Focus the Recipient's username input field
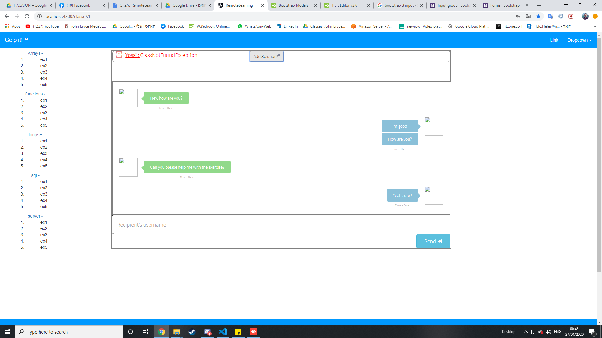602x338 pixels. click(281, 225)
